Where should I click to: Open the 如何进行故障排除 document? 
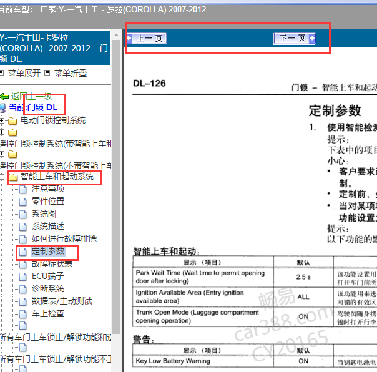(x=64, y=238)
